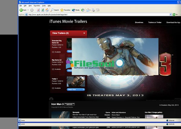Click closed caption icon for Big Game Ad
This screenshot has height=129, width=181.
coord(53,69)
